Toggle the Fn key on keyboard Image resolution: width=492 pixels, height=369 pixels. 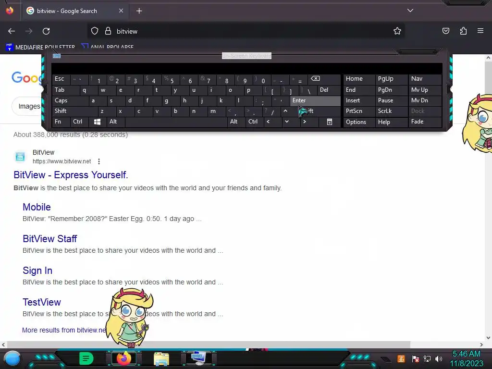(61, 122)
